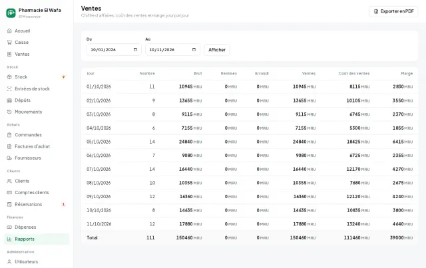Click Marge value 6415 MRU

[403, 142]
